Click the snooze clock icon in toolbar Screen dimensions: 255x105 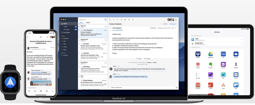121,19
